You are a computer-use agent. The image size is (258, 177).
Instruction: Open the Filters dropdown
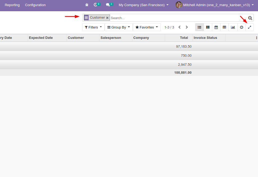93,27
